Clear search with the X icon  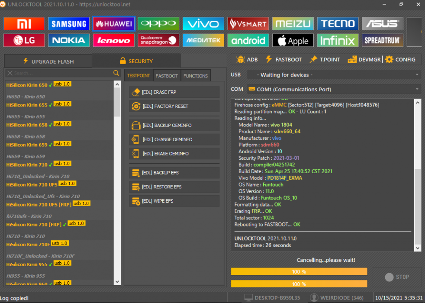pos(10,73)
